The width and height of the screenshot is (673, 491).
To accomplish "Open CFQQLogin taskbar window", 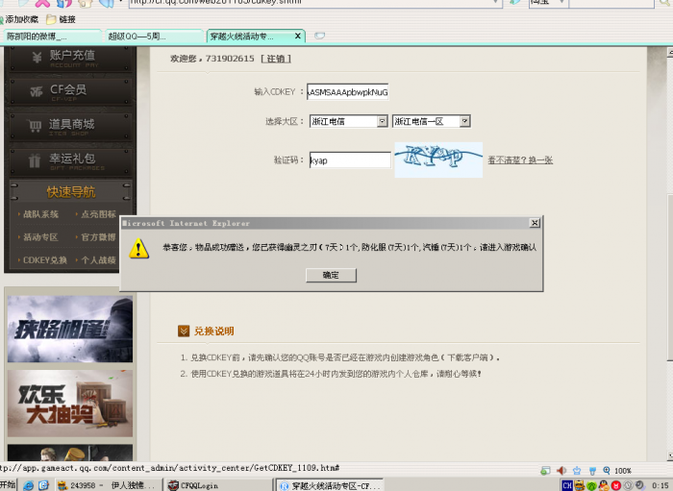I will [x=218, y=485].
